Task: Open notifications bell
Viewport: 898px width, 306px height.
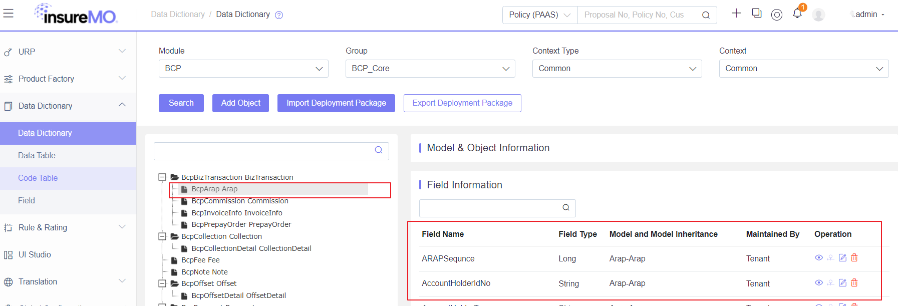Action: [x=797, y=14]
